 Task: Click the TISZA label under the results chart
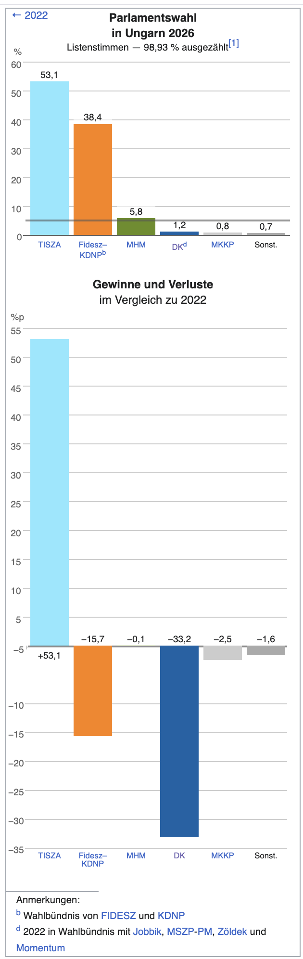click(50, 245)
